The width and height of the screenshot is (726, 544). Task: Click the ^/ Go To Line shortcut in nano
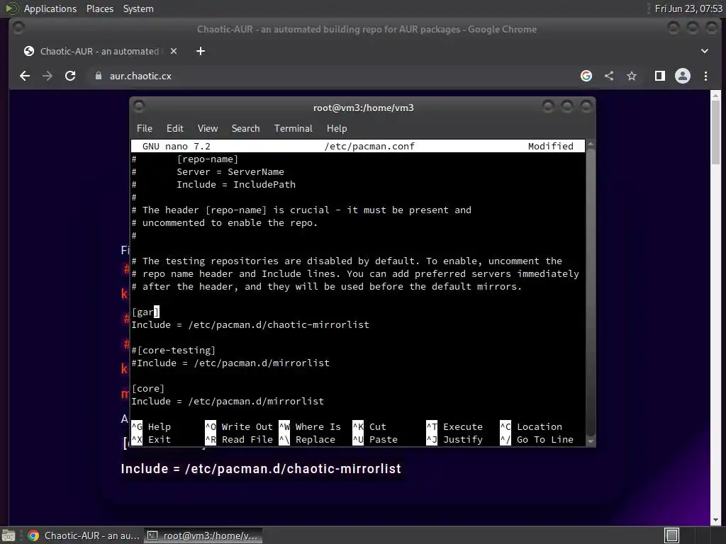point(537,439)
